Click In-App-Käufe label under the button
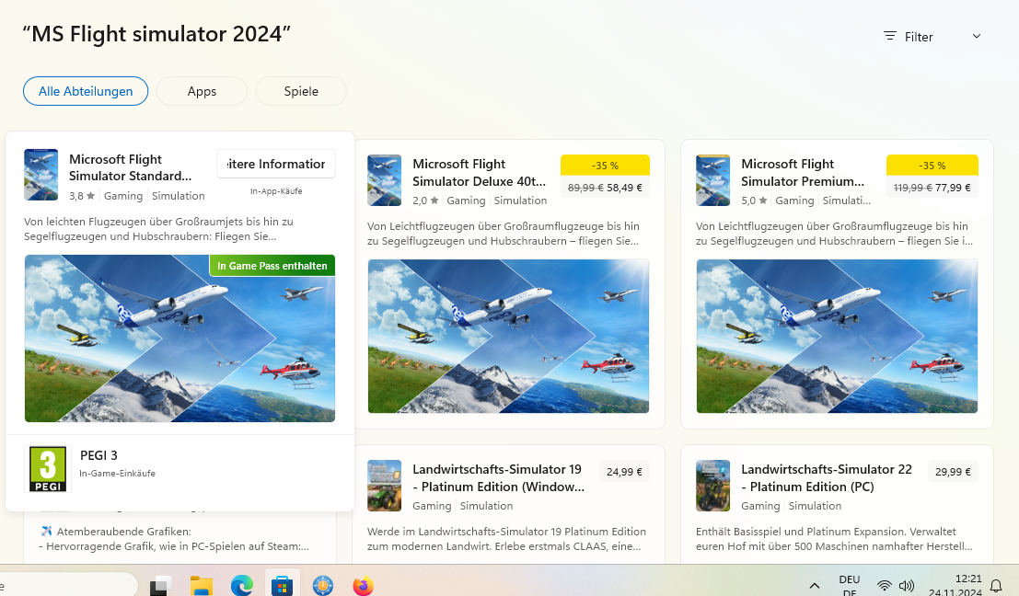This screenshot has height=596, width=1019. (276, 191)
